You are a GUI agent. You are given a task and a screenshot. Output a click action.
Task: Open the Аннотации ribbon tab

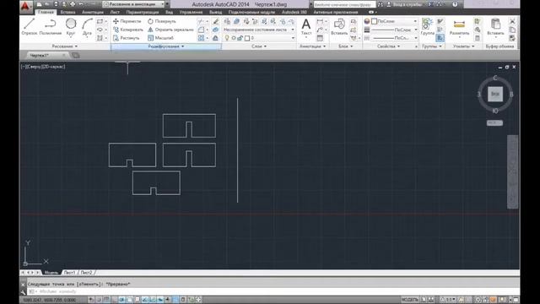tap(92, 12)
